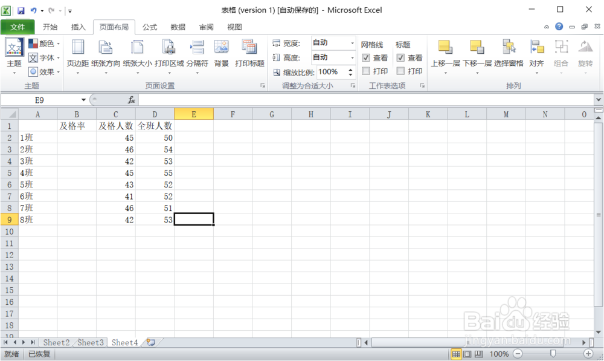Open Align (对齐) options
Screen dimensions: 604x361
tap(536, 56)
